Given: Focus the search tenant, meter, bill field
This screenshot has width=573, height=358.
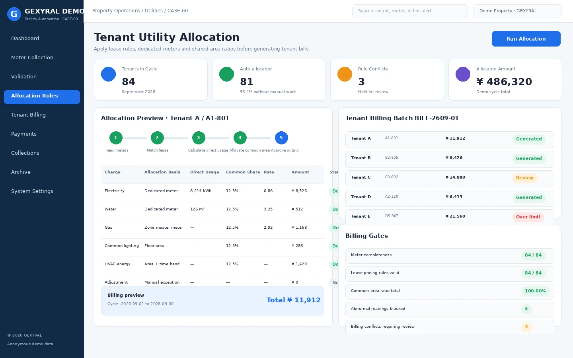Looking at the screenshot, I should coord(410,11).
